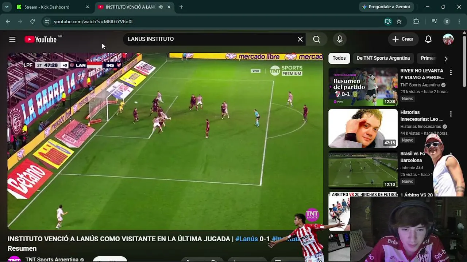Screen dimensions: 467x262
Task: Expand the Chrome tab search dropdown
Action: [7, 7]
